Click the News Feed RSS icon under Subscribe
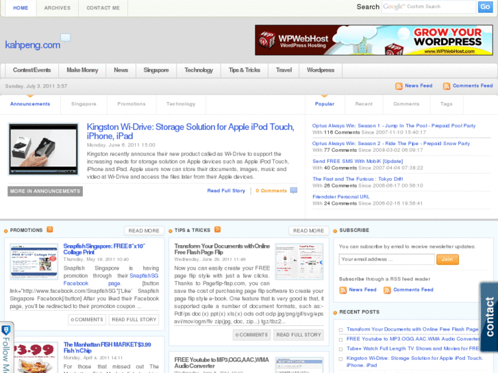 point(343,290)
